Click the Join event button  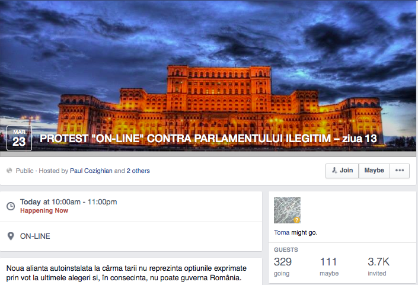pos(342,171)
